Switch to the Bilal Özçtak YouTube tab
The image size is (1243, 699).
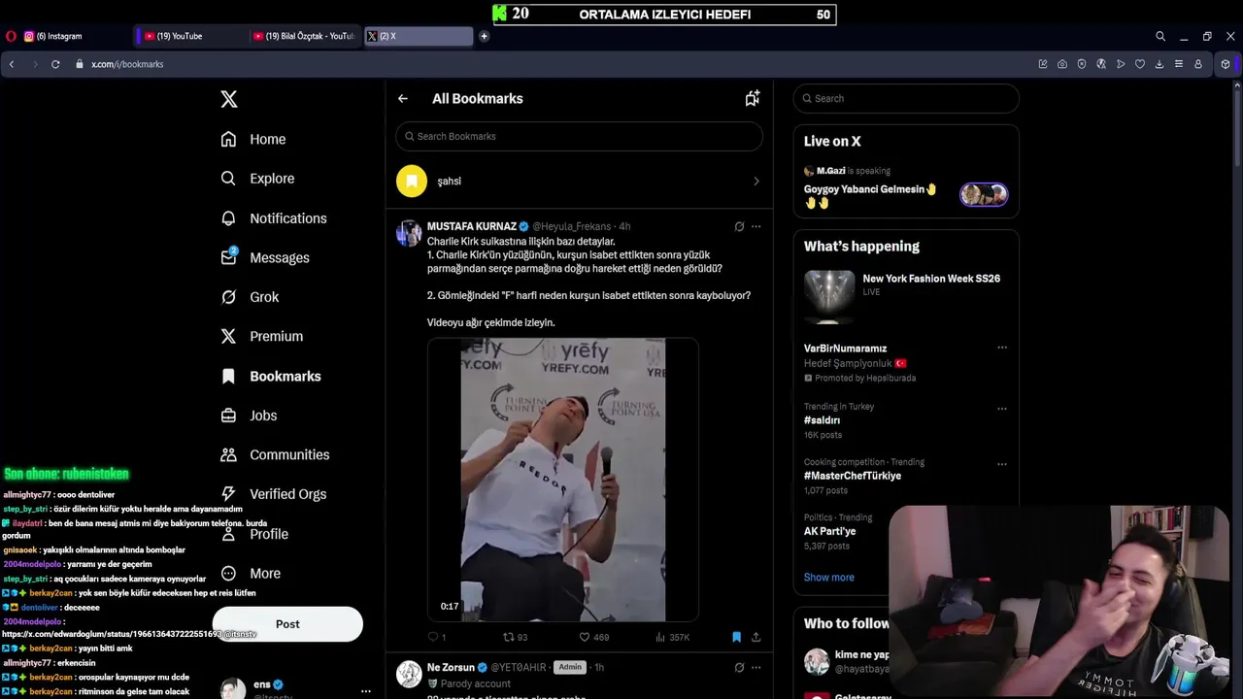pos(303,36)
